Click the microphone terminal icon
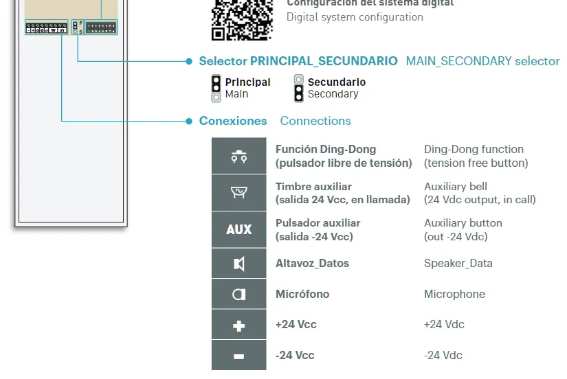567x379 pixels. pyautogui.click(x=239, y=294)
